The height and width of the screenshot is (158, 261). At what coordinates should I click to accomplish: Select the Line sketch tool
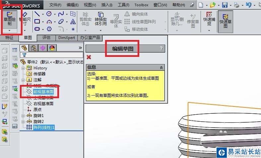tap(37, 14)
